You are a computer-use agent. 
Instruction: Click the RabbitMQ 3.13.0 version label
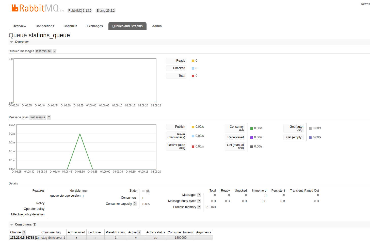click(x=80, y=11)
